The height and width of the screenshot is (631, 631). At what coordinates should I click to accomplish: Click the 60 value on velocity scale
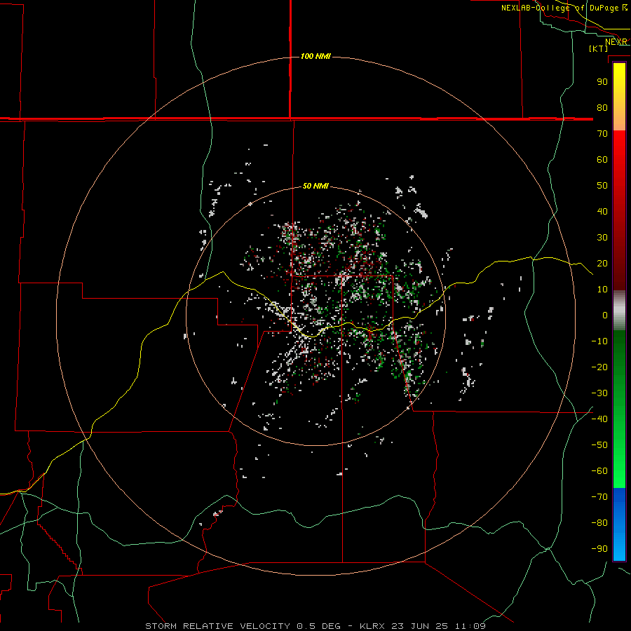(x=602, y=159)
